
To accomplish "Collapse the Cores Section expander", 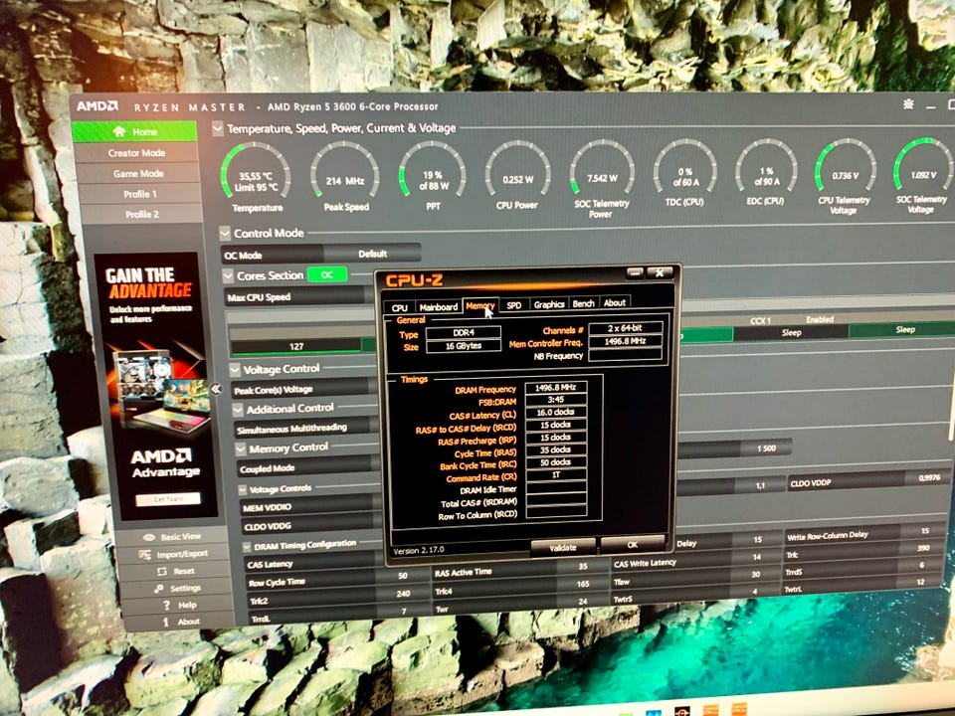I will click(x=229, y=276).
